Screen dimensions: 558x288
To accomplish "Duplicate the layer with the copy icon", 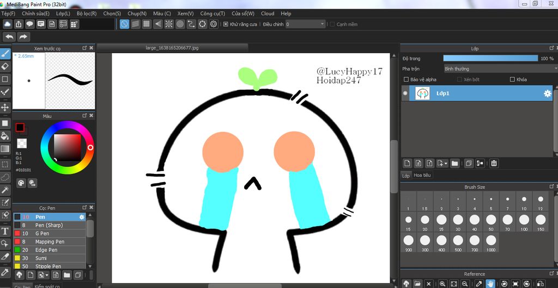I will [x=469, y=163].
